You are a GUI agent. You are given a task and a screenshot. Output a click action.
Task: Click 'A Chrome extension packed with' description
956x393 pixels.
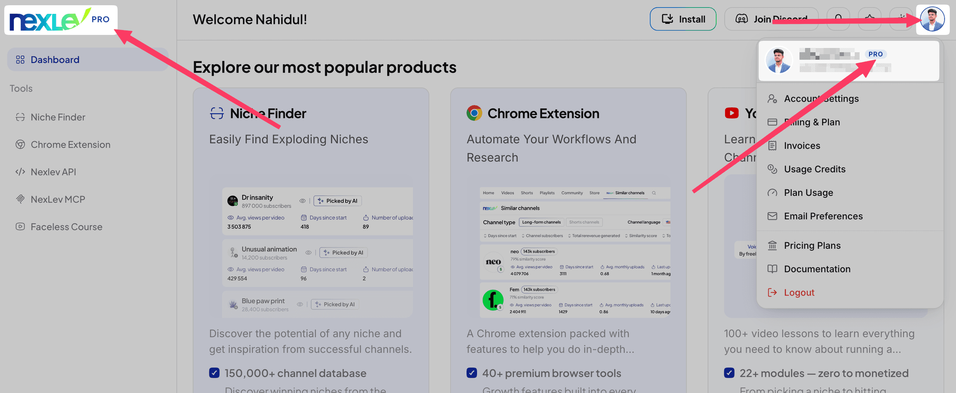coord(551,341)
